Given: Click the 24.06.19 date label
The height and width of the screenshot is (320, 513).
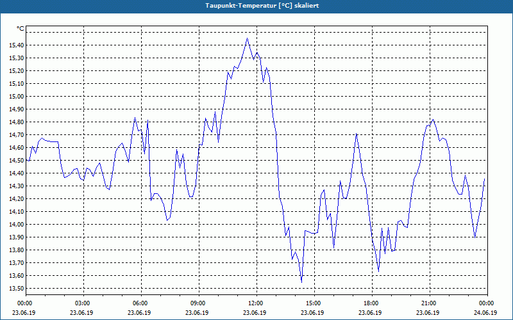Looking at the screenshot, I should [x=485, y=312].
